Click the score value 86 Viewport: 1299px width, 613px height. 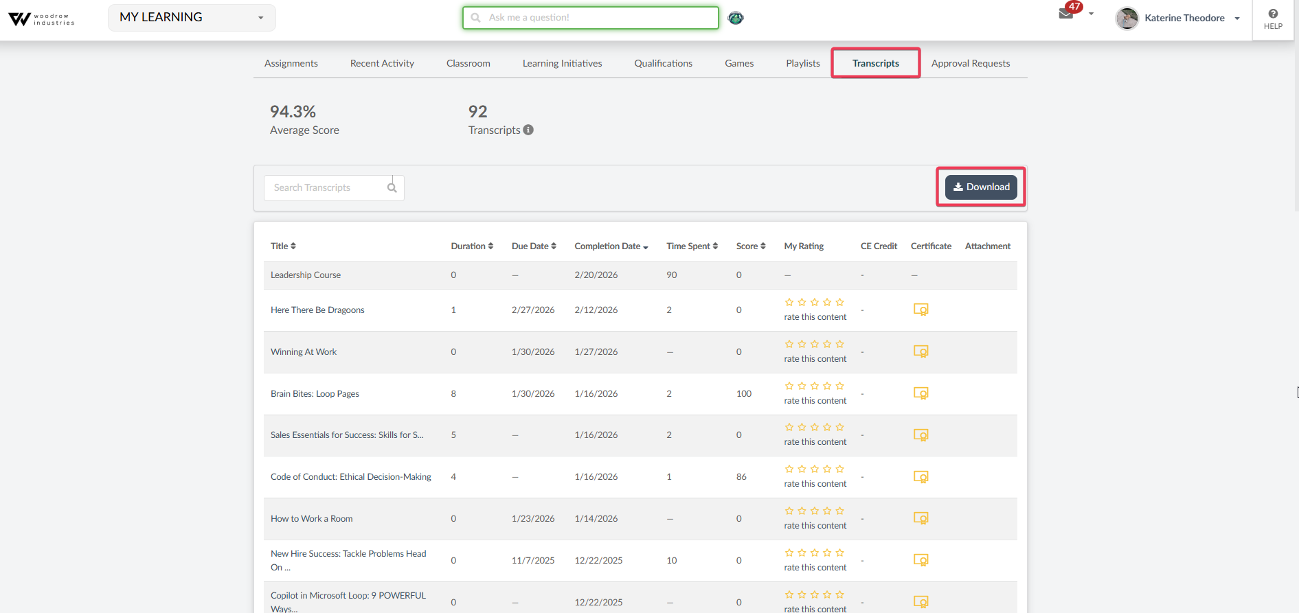tap(741, 476)
